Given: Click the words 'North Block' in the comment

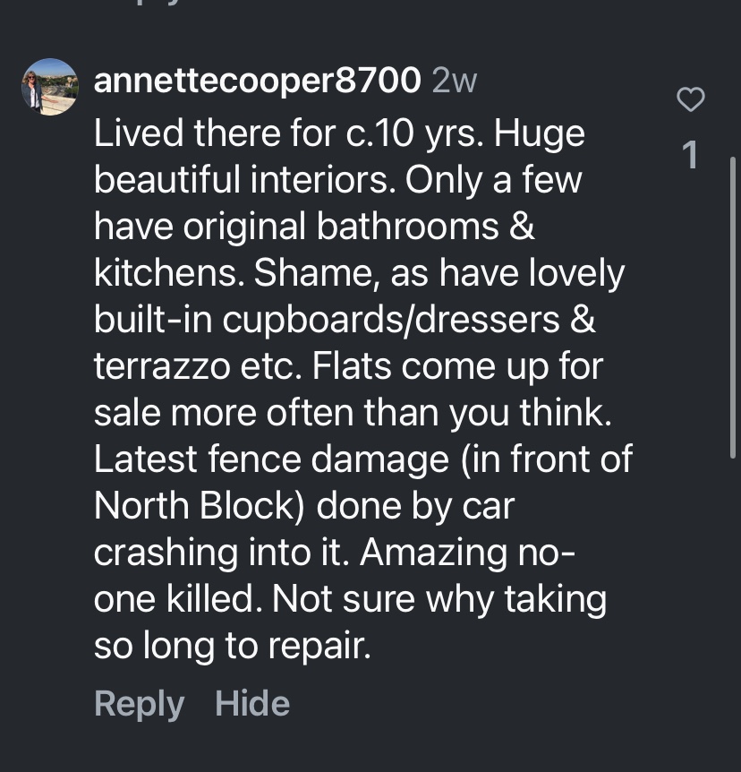Looking at the screenshot, I should 196,506.
